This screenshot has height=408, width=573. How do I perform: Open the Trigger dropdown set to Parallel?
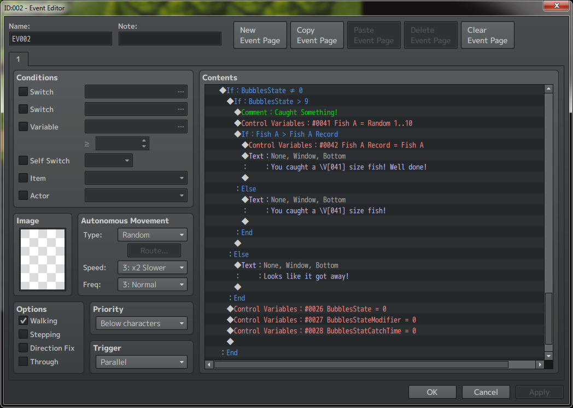[142, 362]
